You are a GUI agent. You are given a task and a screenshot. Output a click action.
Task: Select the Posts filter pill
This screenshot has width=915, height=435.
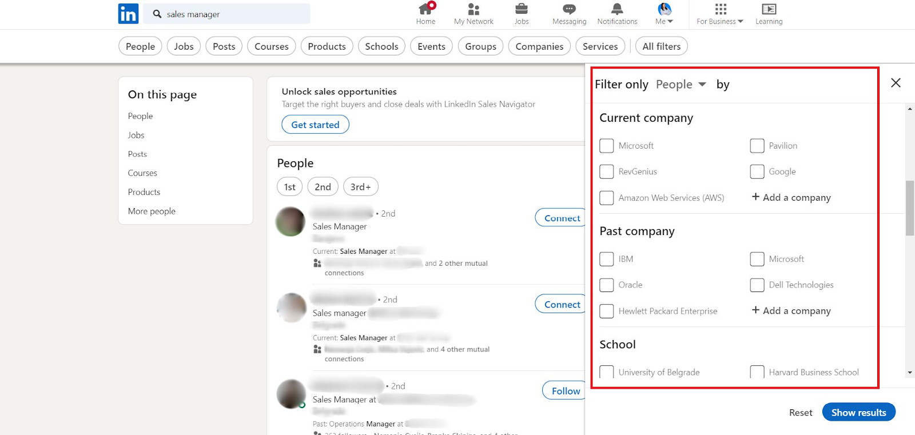pos(224,46)
